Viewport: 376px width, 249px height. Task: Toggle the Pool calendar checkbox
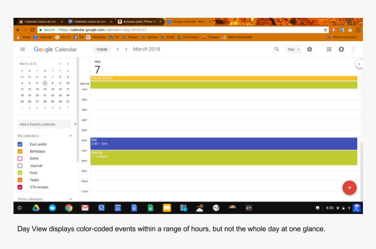(x=20, y=173)
